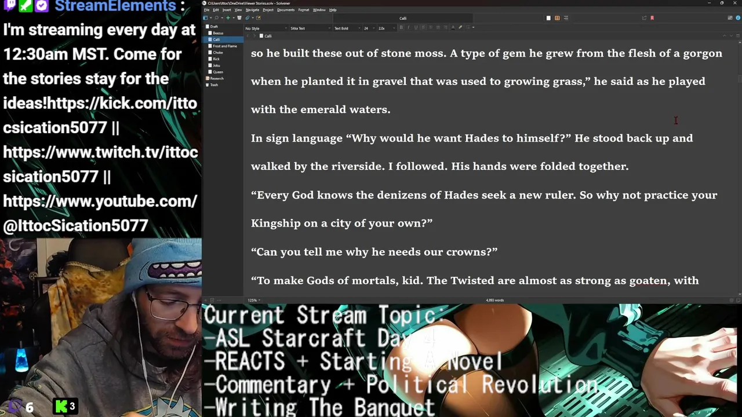Open the No Style paragraph style dropdown
The image size is (742, 417).
(266, 28)
